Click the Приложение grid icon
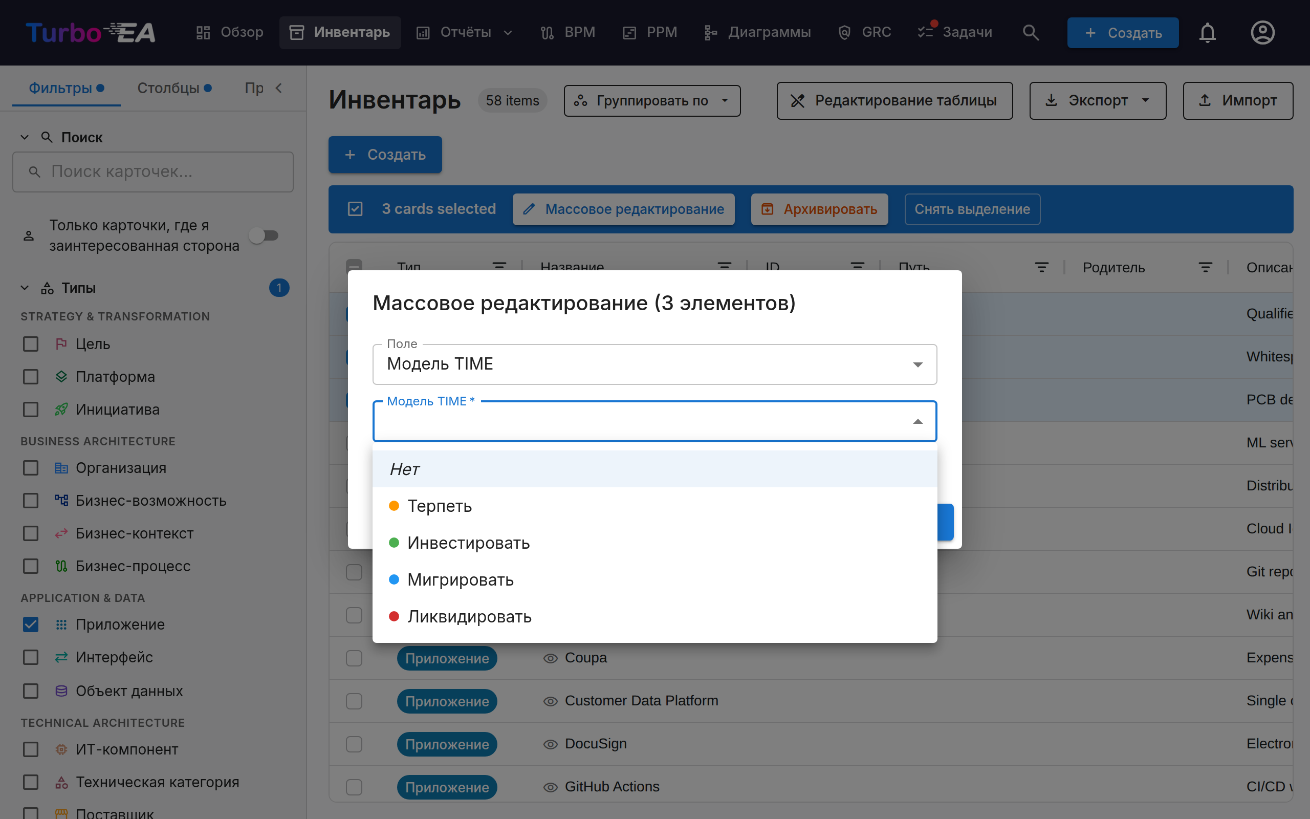This screenshot has height=819, width=1310. (x=61, y=624)
